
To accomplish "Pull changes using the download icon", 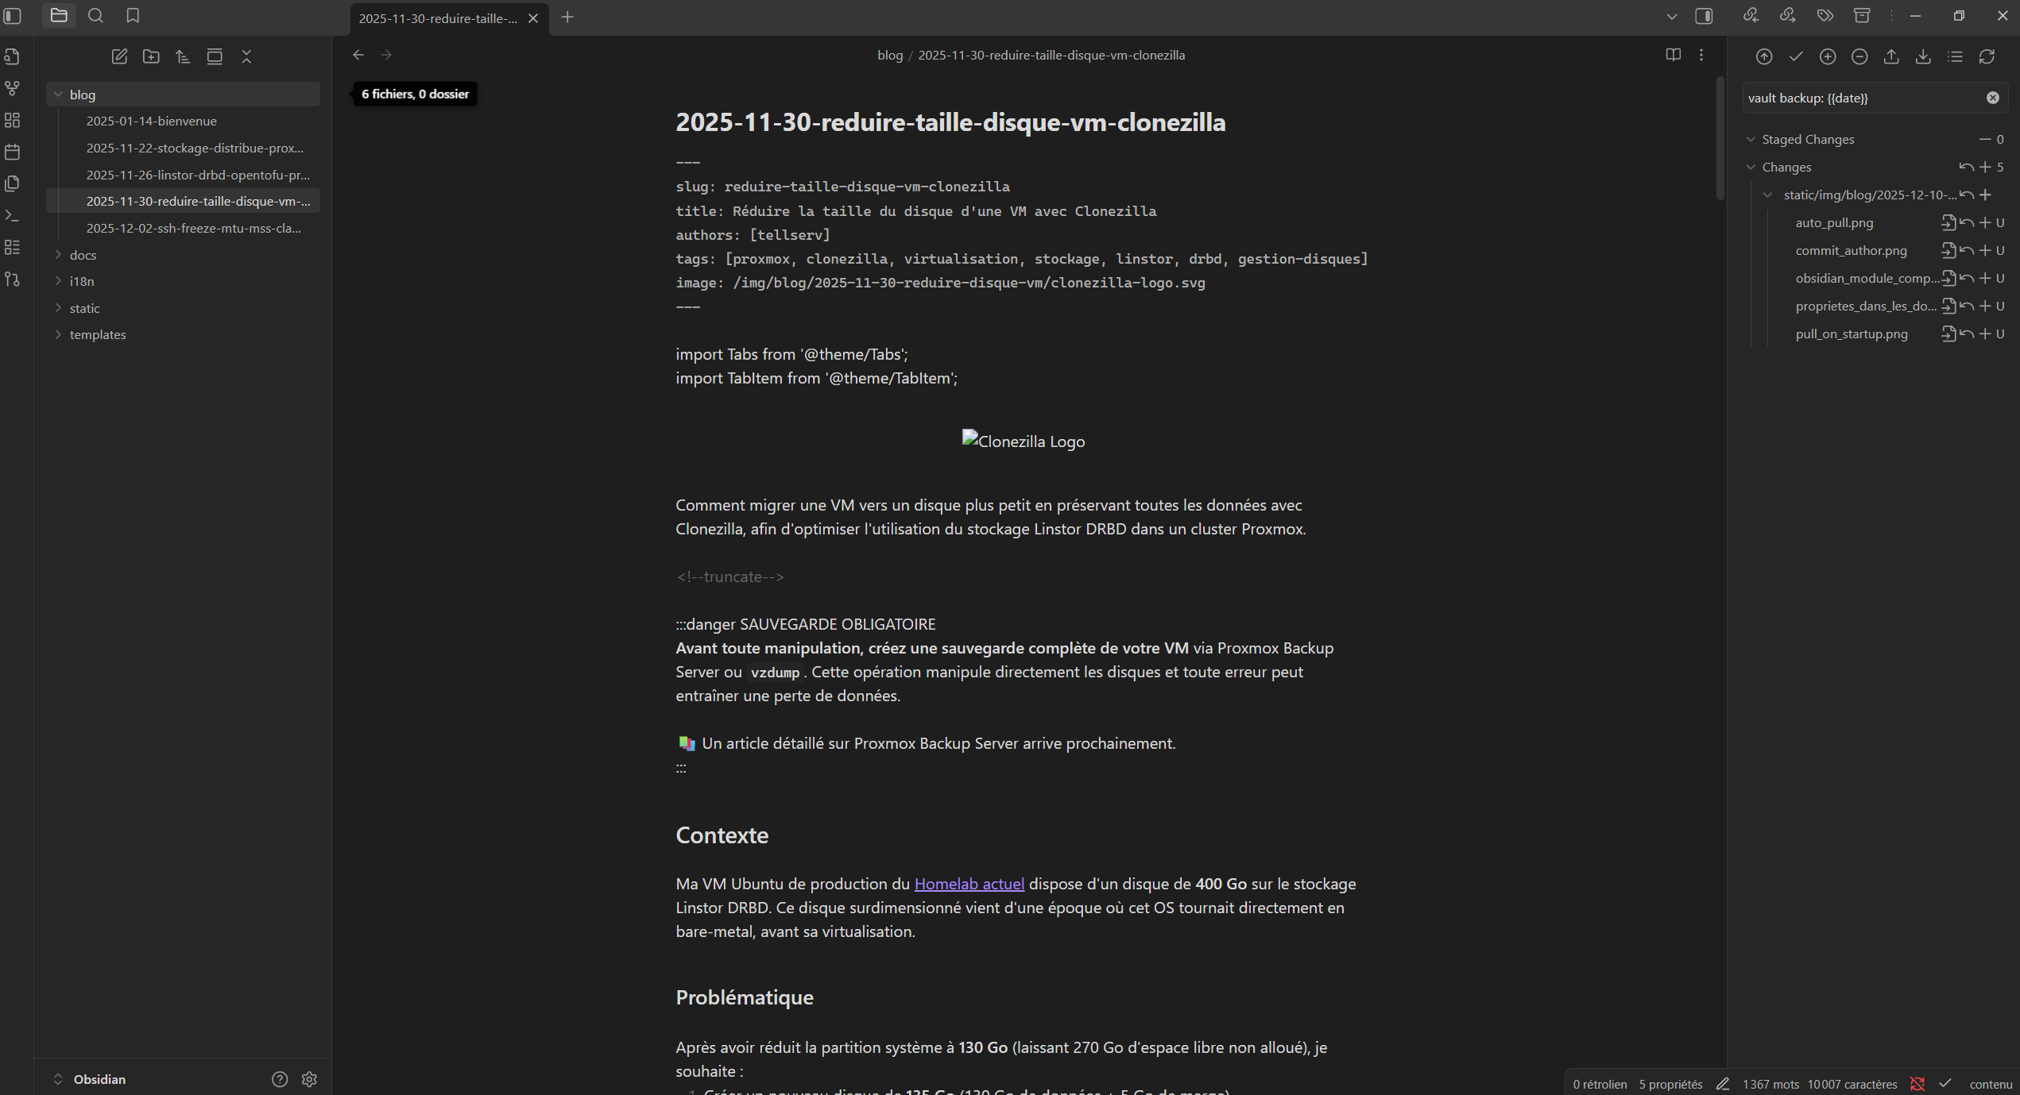I will [1923, 56].
